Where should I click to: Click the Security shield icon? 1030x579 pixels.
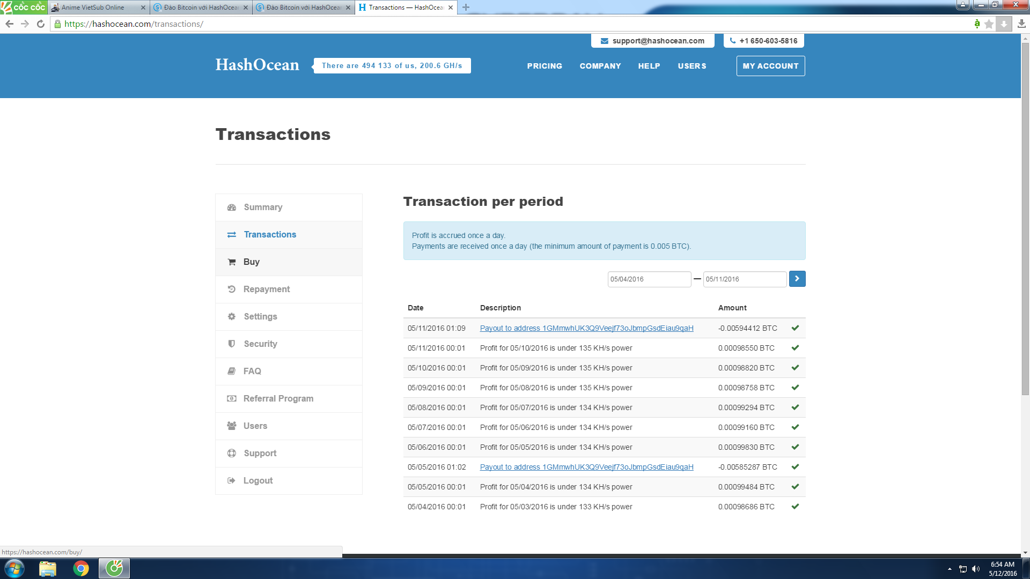(232, 344)
